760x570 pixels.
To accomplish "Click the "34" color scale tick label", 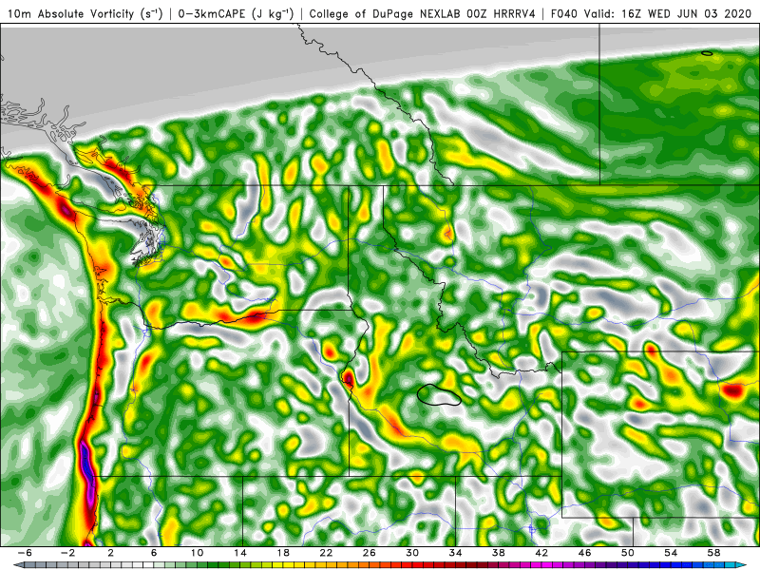I will coord(455,553).
